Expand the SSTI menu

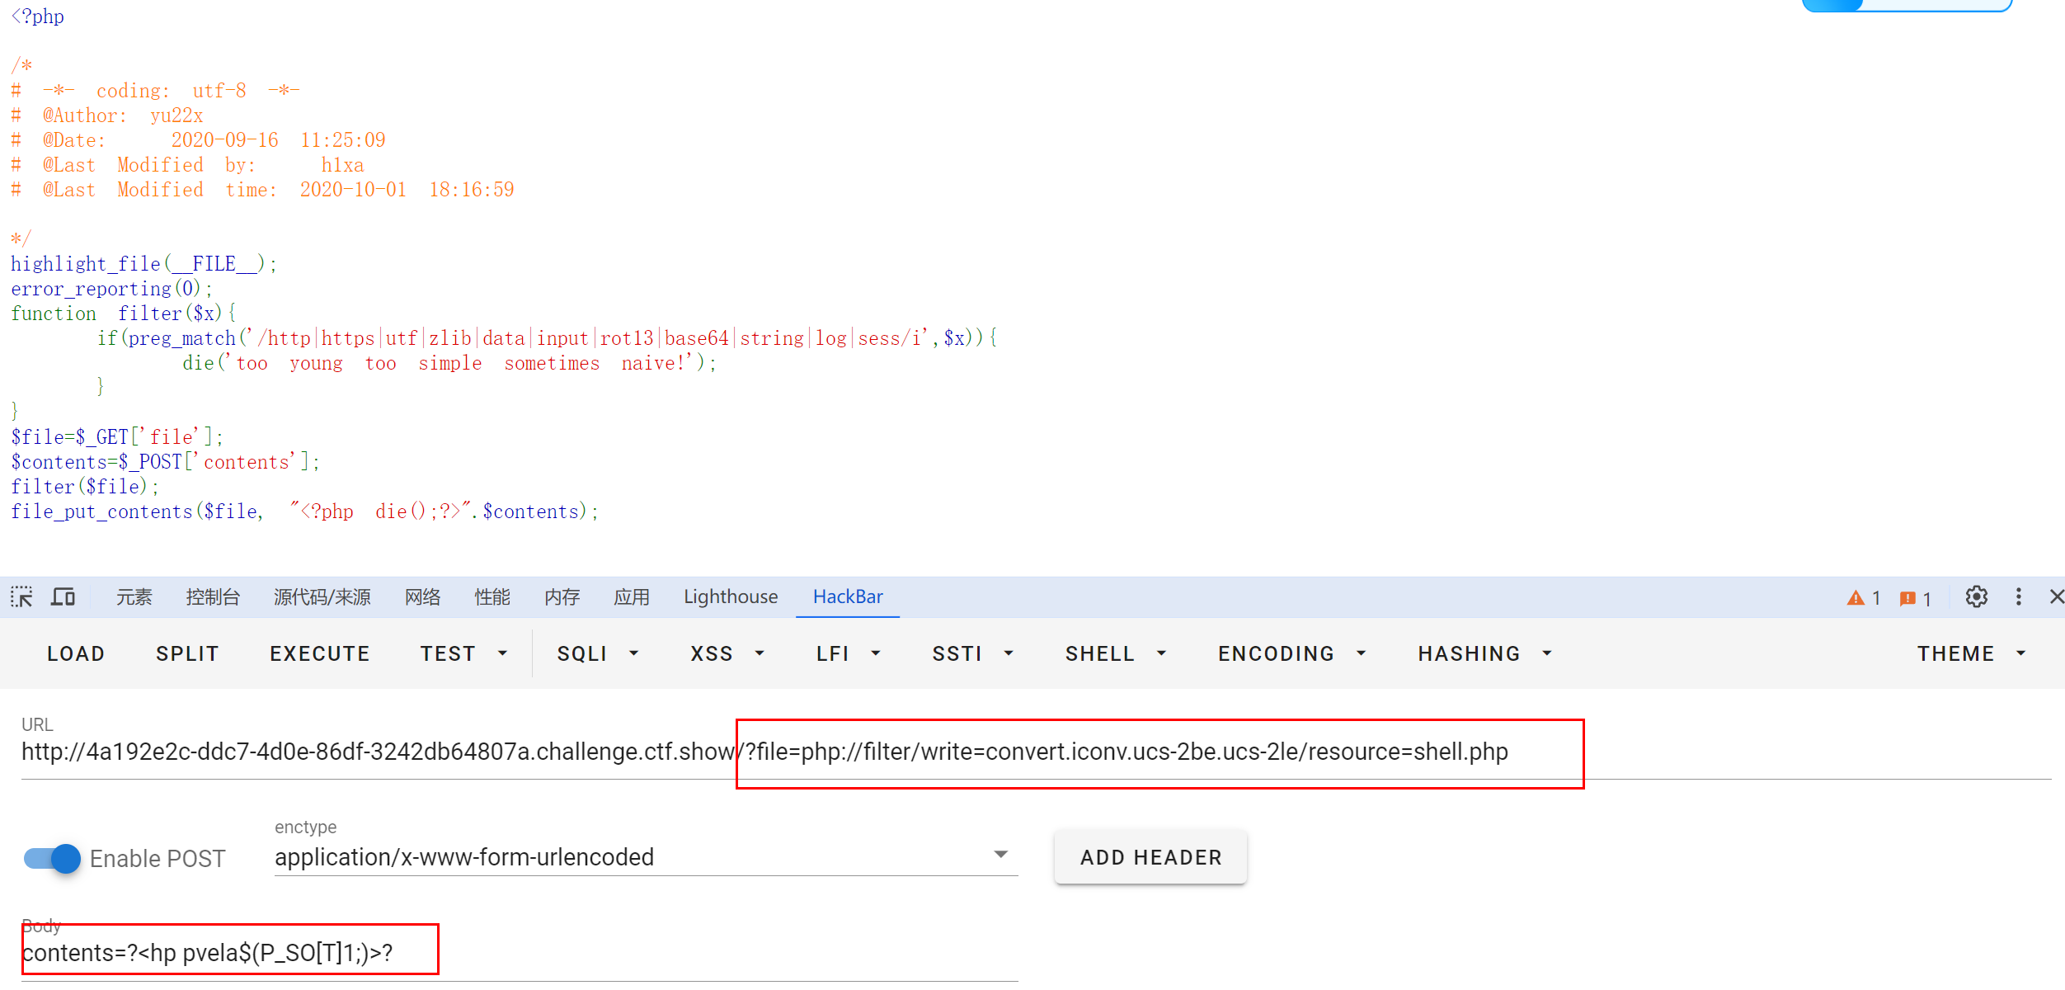(x=972, y=653)
